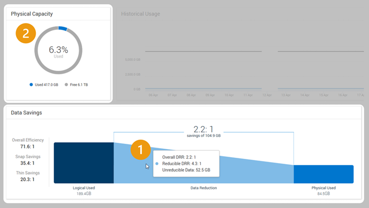Click the Data Savings panel title
Image resolution: width=369 pixels, height=208 pixels.
click(26, 113)
